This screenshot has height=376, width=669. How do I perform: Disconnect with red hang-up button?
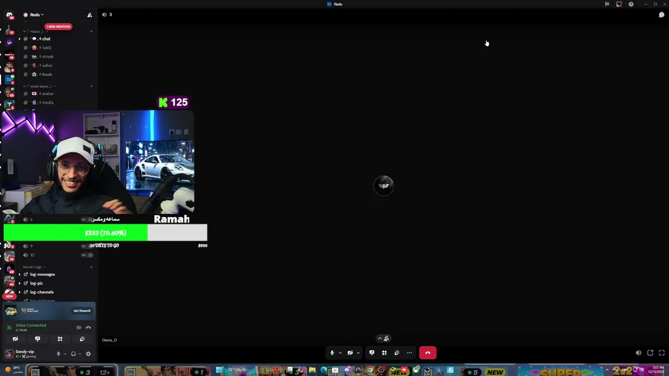coord(428,353)
